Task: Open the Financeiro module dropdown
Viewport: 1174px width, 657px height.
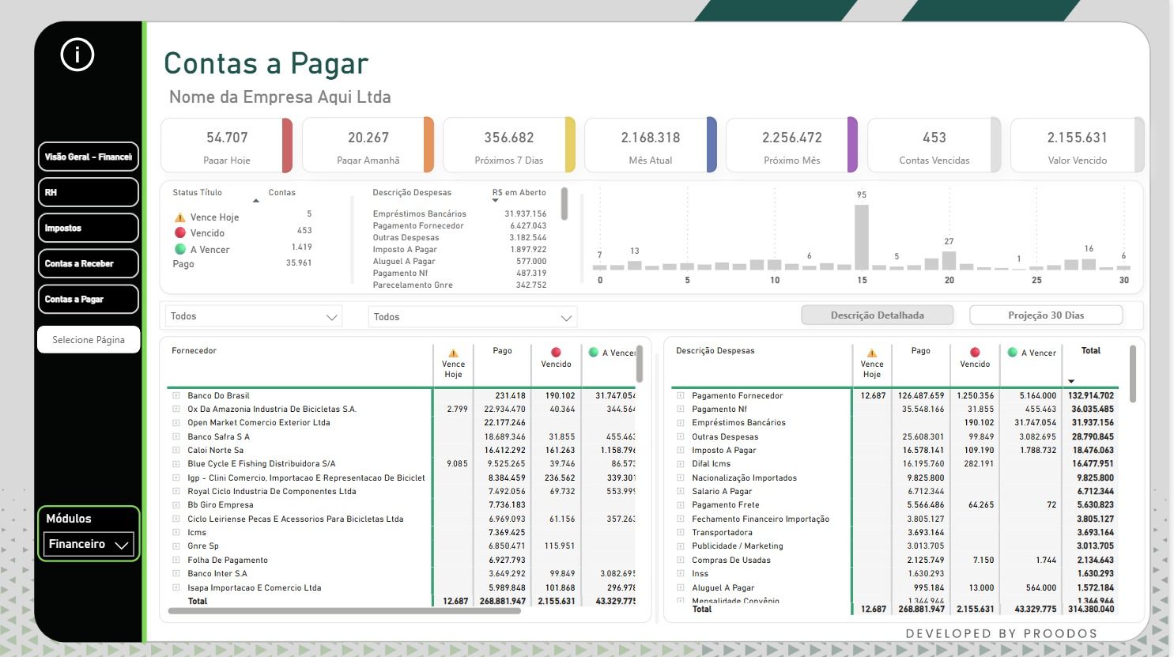Action: pos(89,544)
